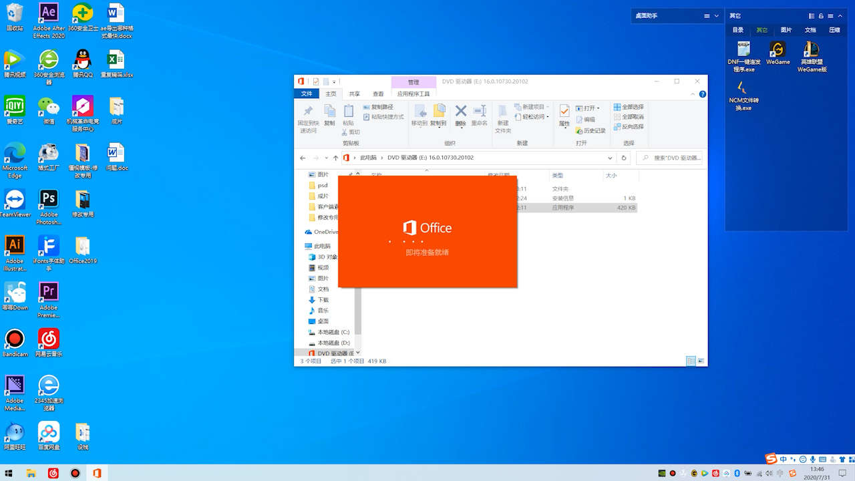
Task: Open the 文件 menu tab
Action: (307, 94)
